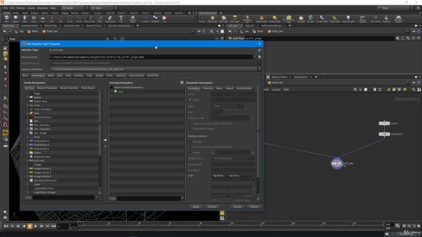Image resolution: width=422 pixels, height=237 pixels.
Task: Open the Create Parameters filter dropdown arrow
Action: 96,197
